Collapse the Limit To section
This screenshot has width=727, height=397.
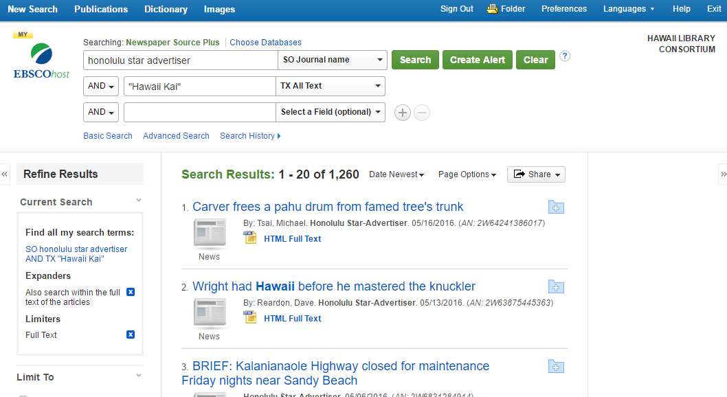[139, 376]
